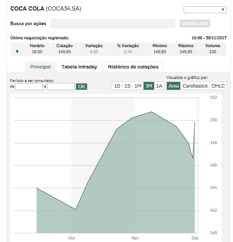Choose the Candlestick chart type
The width and height of the screenshot is (233, 242).
(195, 86)
